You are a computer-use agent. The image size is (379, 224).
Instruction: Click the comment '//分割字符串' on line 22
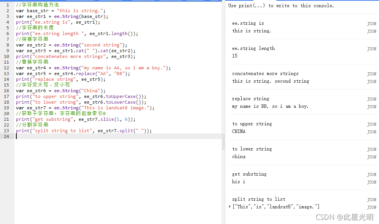click(32, 125)
